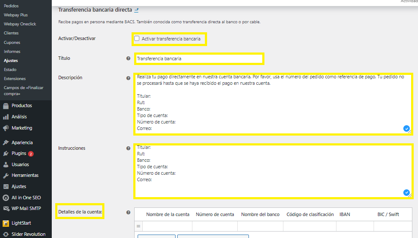The width and height of the screenshot is (418, 238).
Task: Open Herramientas wrench icon
Action: pyautogui.click(x=6, y=176)
